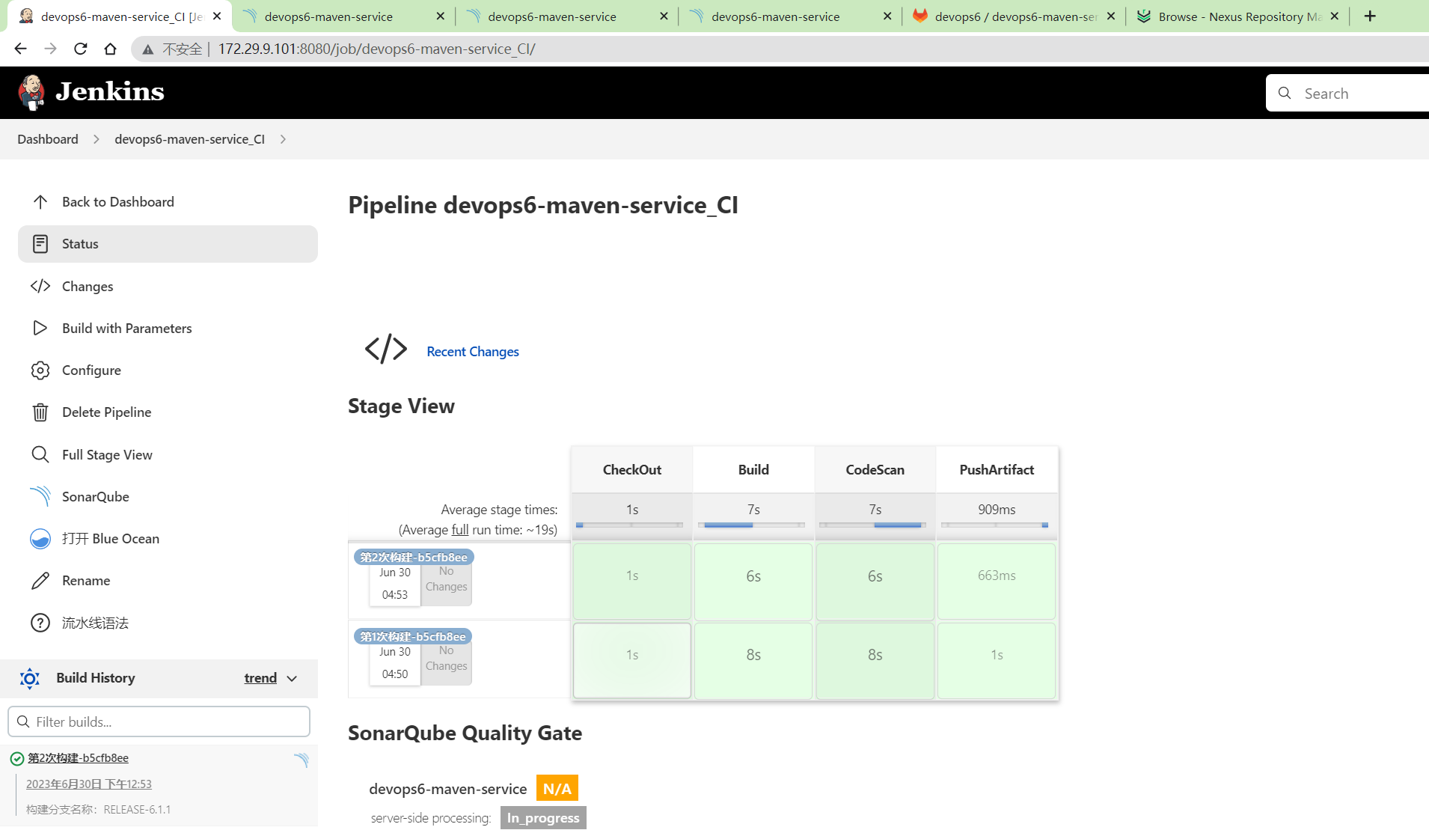
Task: Click the Full Stage View magnifier icon
Action: tap(40, 455)
